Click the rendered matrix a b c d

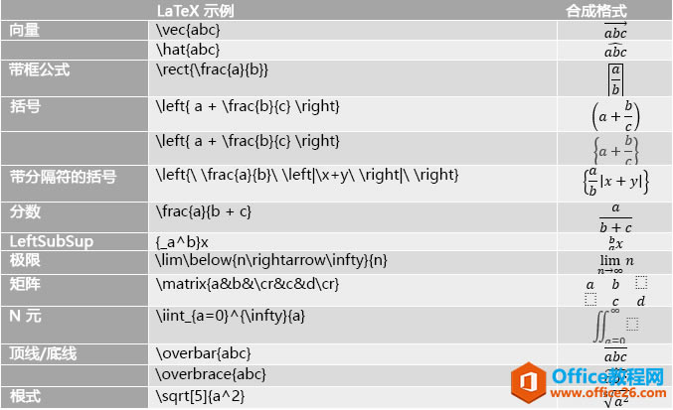pyautogui.click(x=615, y=292)
